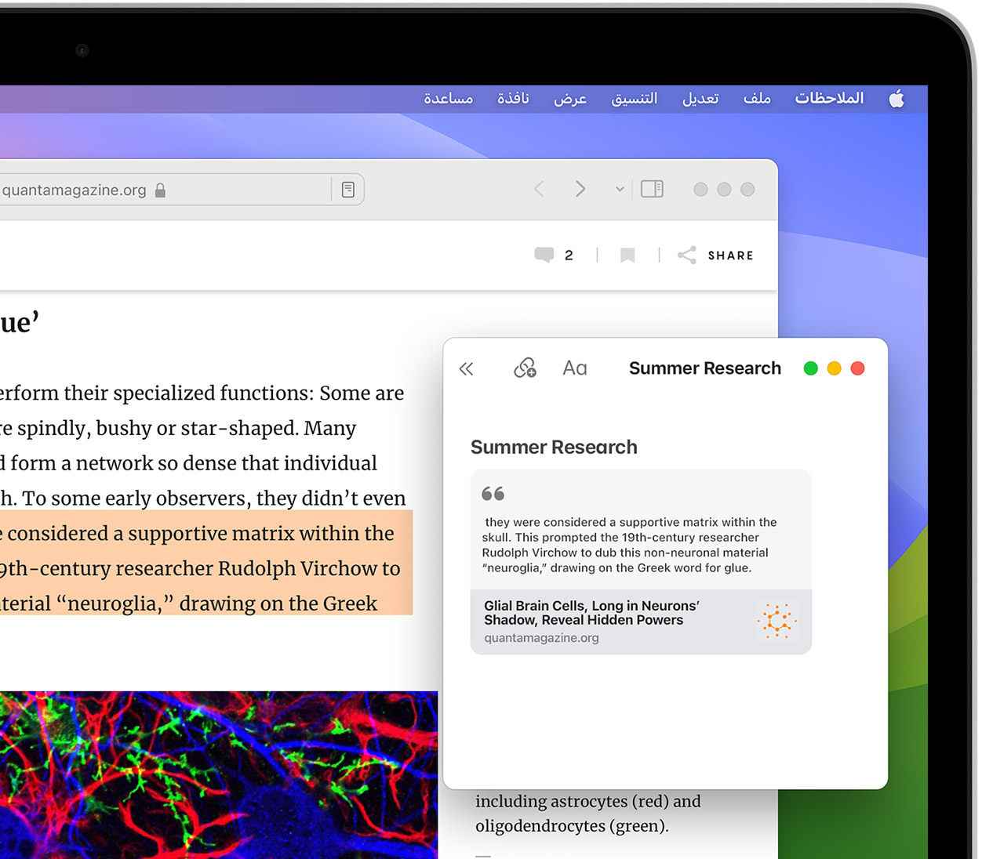Open the article comments icon
982x859 pixels.
tap(544, 255)
